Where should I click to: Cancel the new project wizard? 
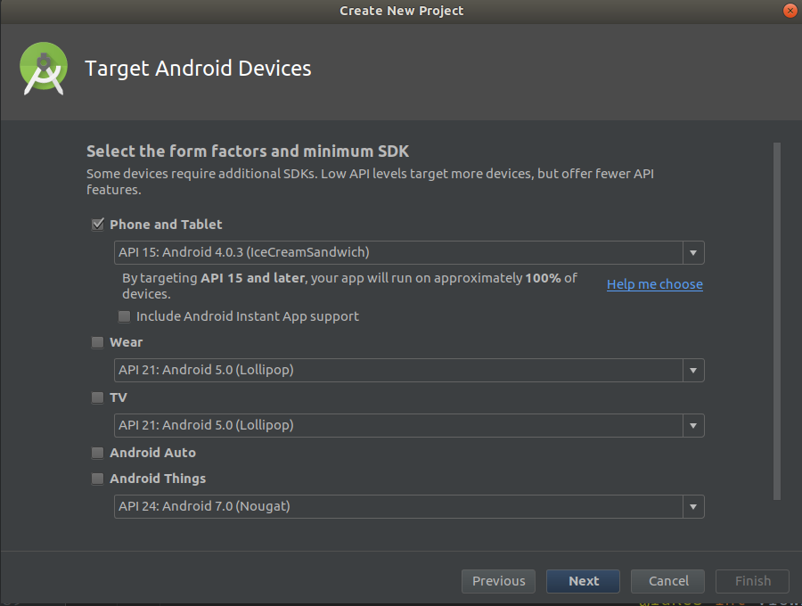click(668, 581)
